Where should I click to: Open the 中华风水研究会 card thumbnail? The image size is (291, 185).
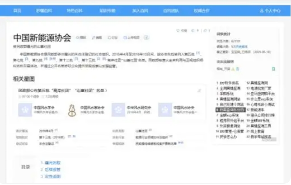point(118,110)
